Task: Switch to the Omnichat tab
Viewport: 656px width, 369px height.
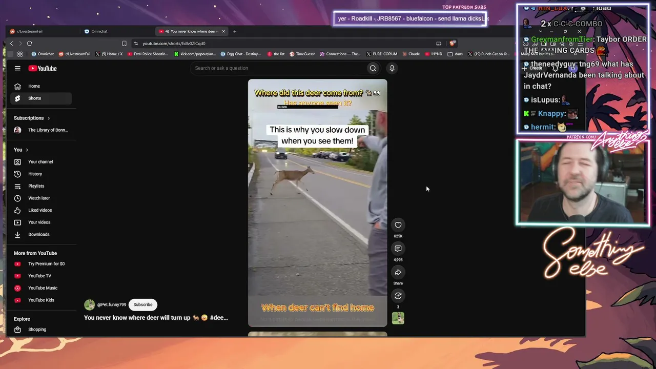Action: (x=118, y=31)
